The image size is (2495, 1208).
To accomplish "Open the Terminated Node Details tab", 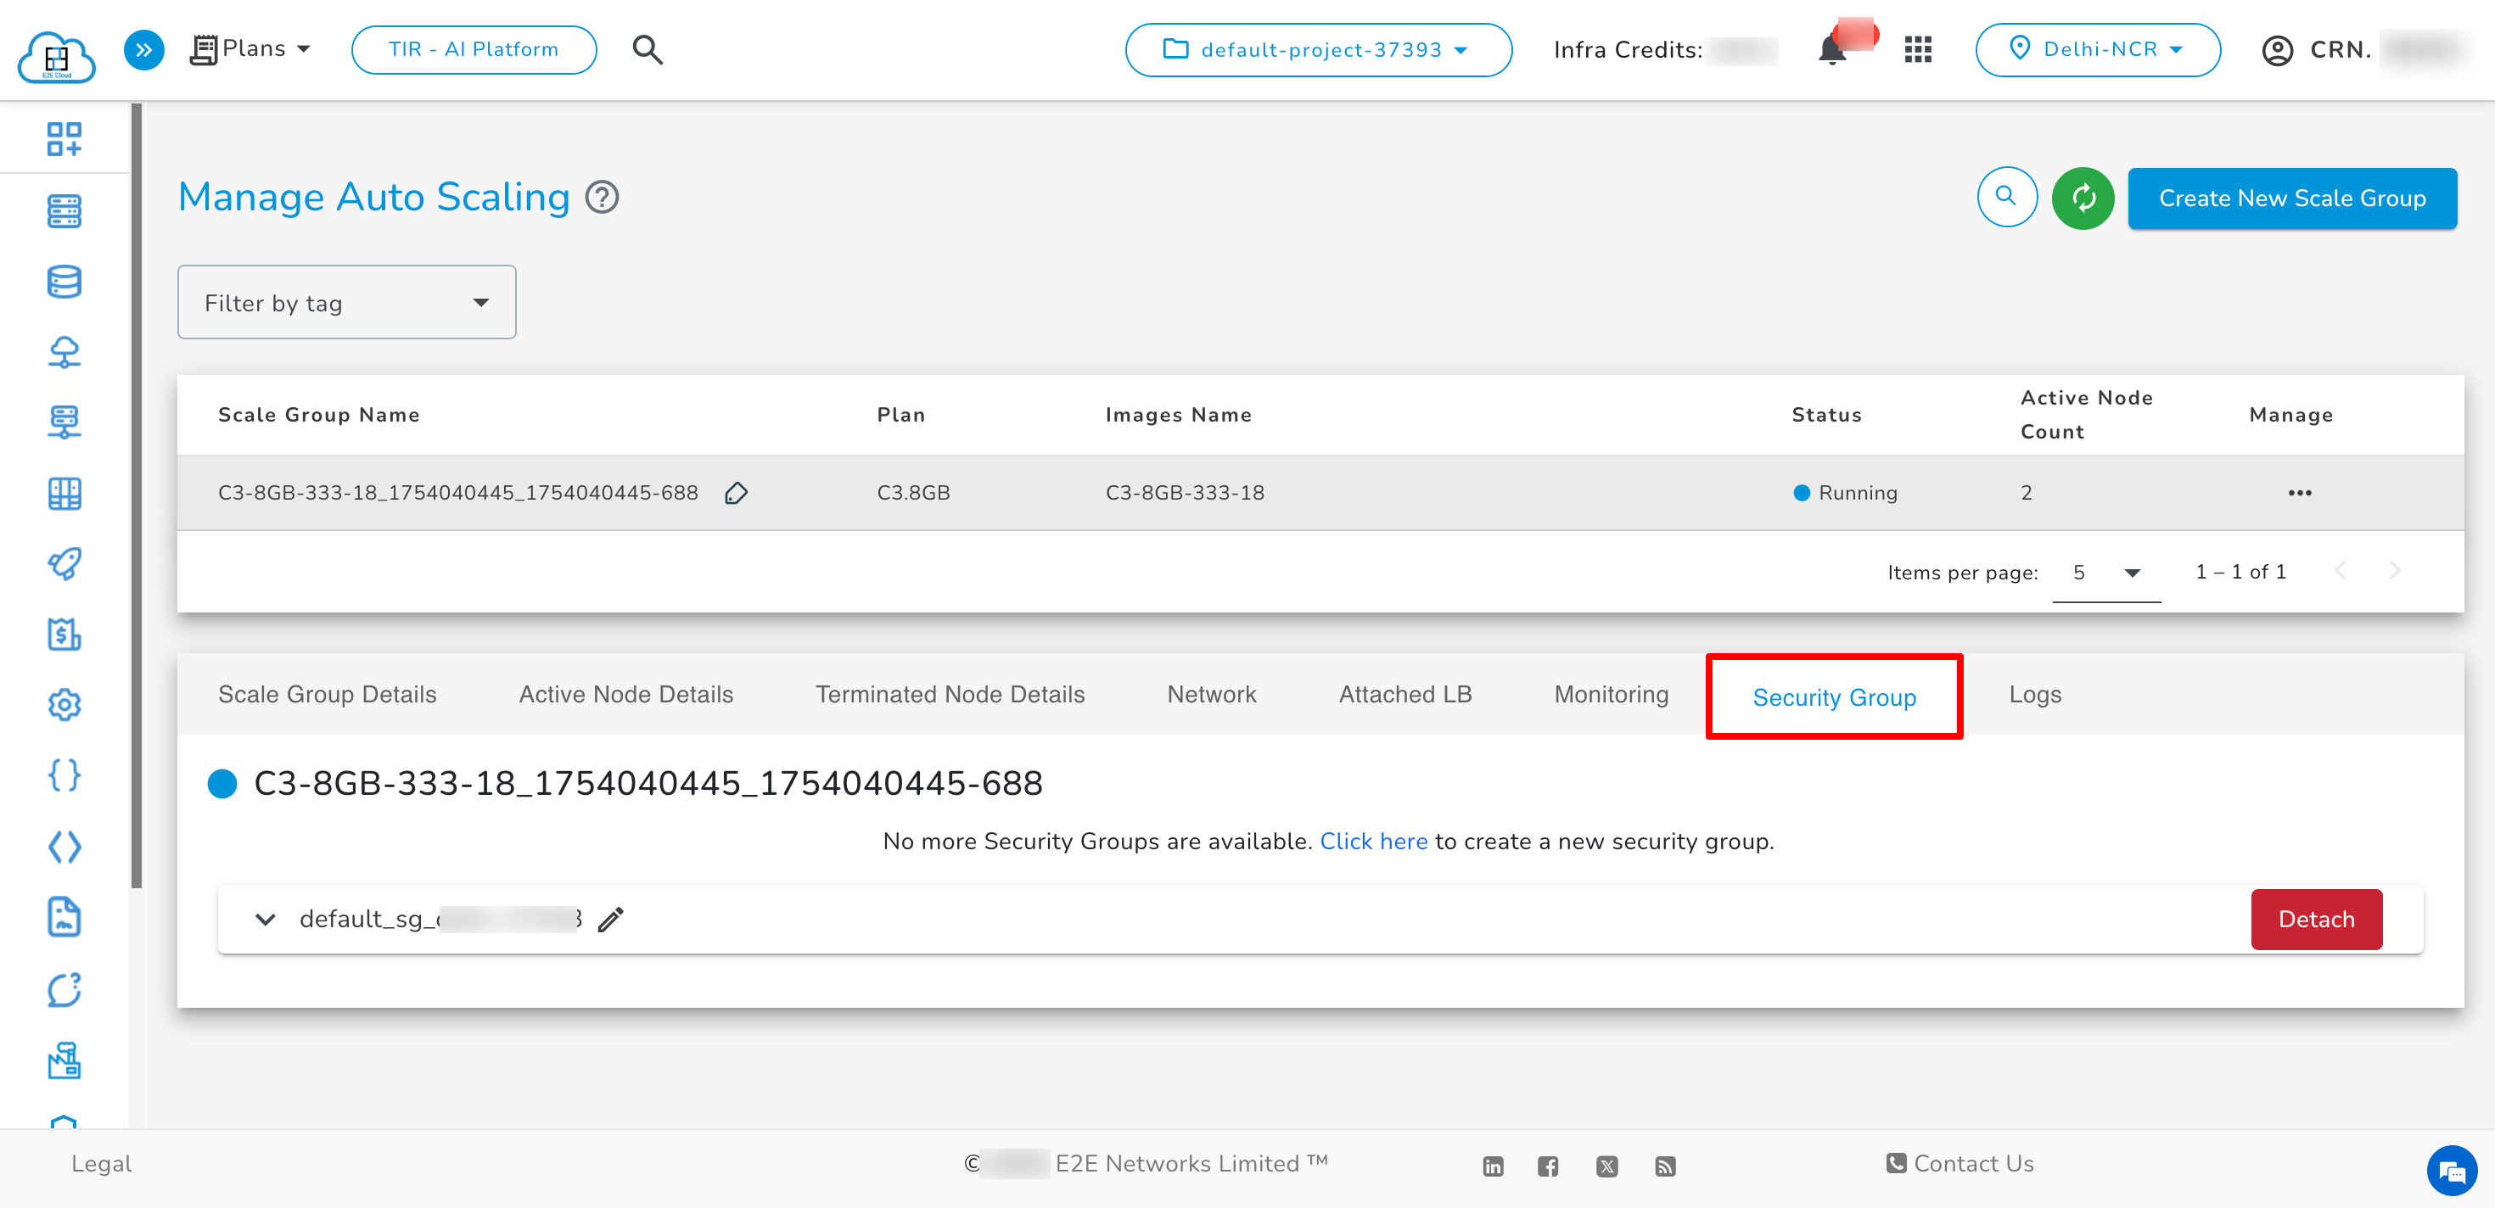I will tap(949, 694).
